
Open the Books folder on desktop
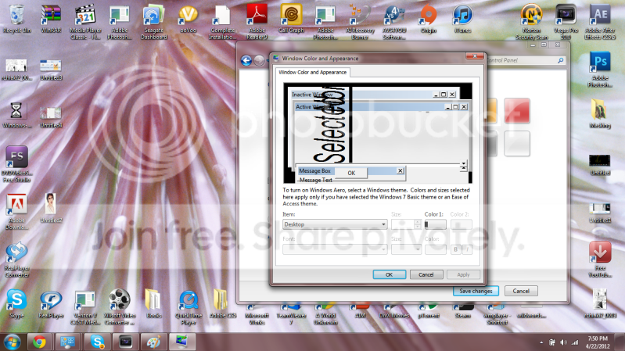pos(154,304)
